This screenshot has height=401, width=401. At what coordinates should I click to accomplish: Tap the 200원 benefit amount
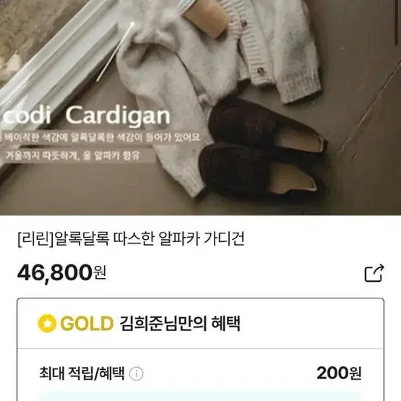pyautogui.click(x=339, y=373)
